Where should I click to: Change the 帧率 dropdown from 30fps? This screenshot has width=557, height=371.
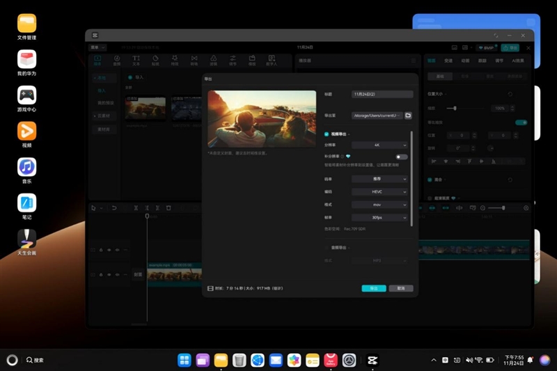coord(379,217)
